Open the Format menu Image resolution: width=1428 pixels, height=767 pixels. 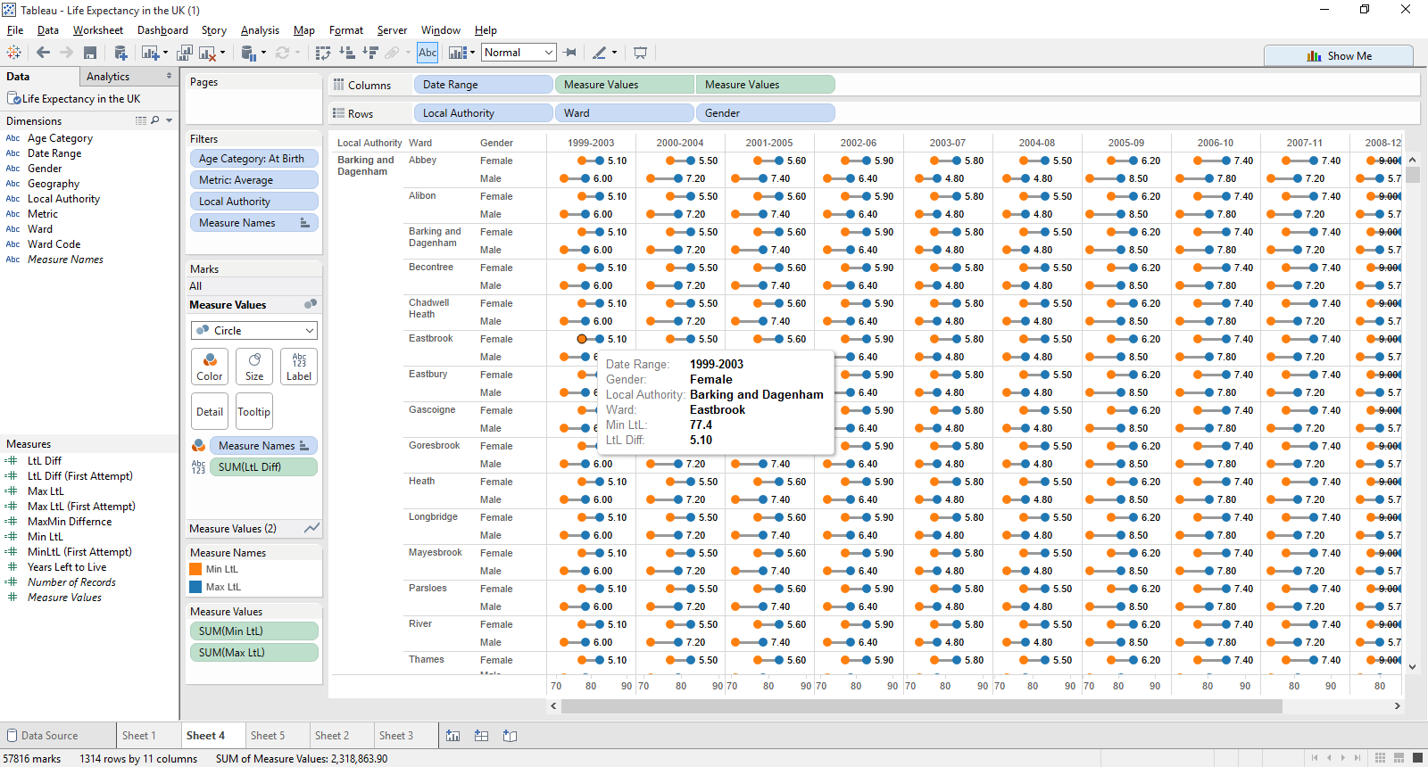pos(346,30)
